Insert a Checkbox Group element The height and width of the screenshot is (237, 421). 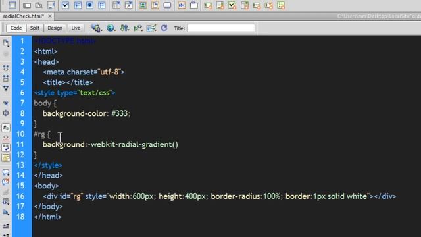pyautogui.click(x=78, y=5)
